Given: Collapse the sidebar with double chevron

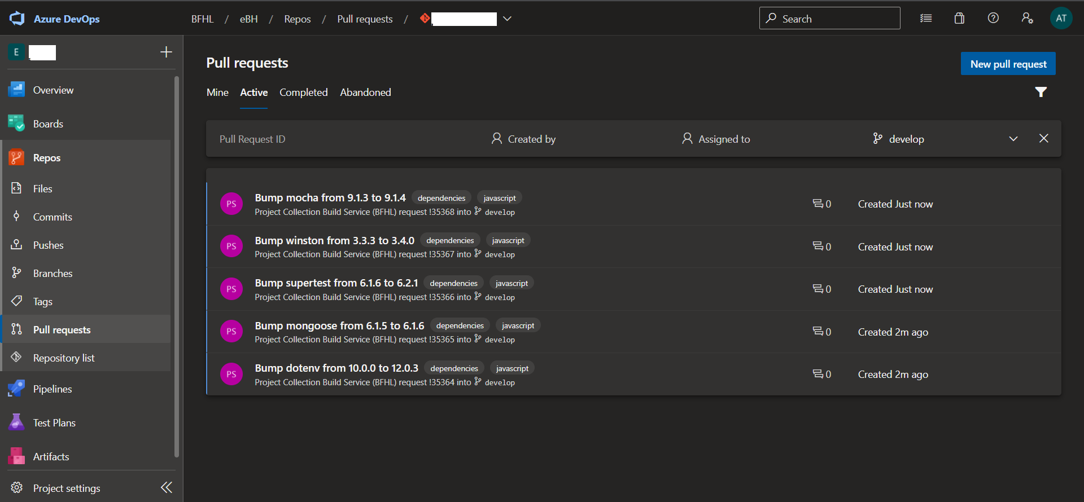Looking at the screenshot, I should 167,487.
